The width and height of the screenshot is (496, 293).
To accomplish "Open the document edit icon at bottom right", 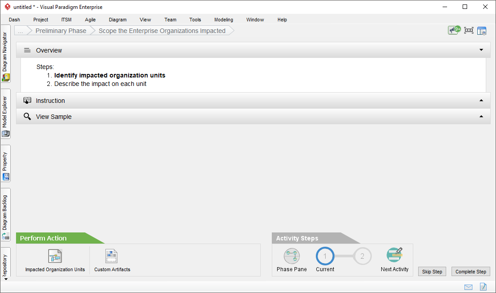I will (483, 287).
